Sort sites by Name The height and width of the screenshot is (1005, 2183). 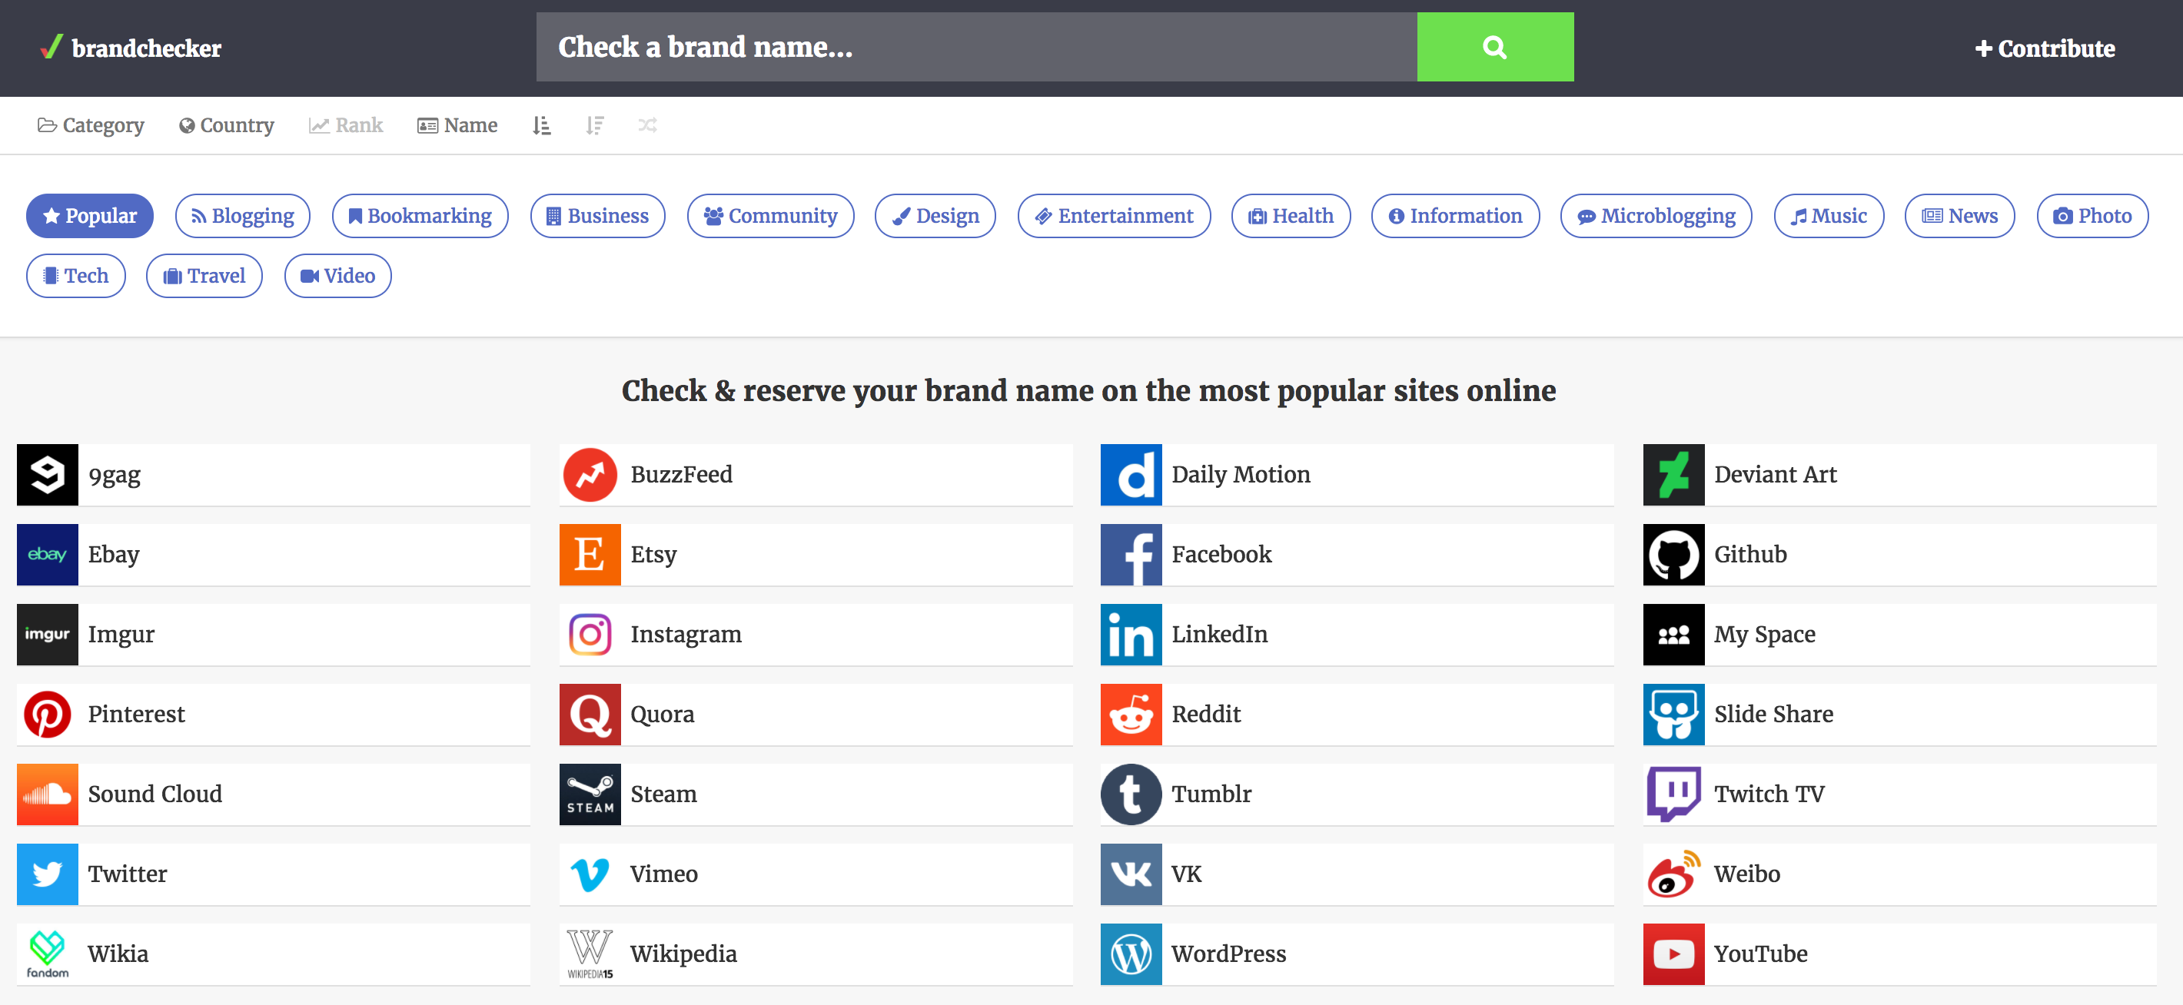click(457, 125)
